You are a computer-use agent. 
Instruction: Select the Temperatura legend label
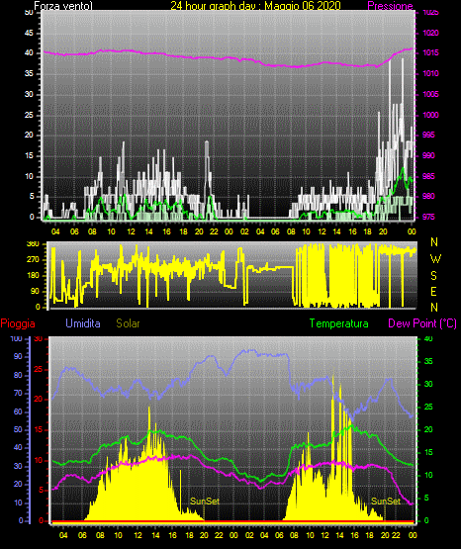pos(339,323)
